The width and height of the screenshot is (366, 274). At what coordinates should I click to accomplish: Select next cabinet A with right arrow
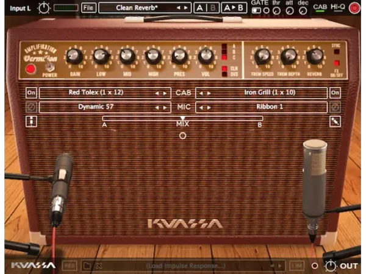[165, 93]
